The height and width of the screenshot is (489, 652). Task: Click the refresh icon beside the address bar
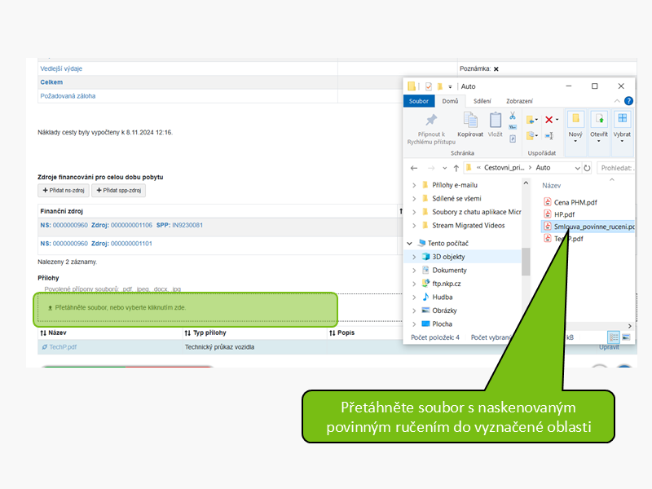587,168
